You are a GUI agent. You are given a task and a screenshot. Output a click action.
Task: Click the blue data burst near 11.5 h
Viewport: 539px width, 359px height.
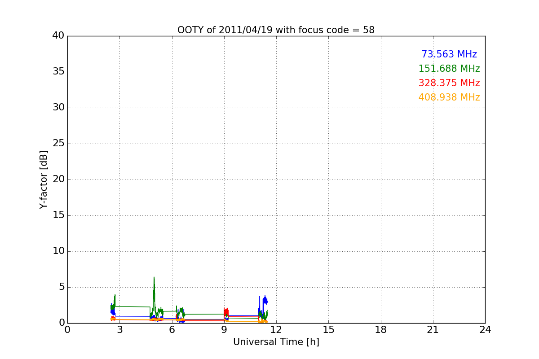tap(265, 301)
